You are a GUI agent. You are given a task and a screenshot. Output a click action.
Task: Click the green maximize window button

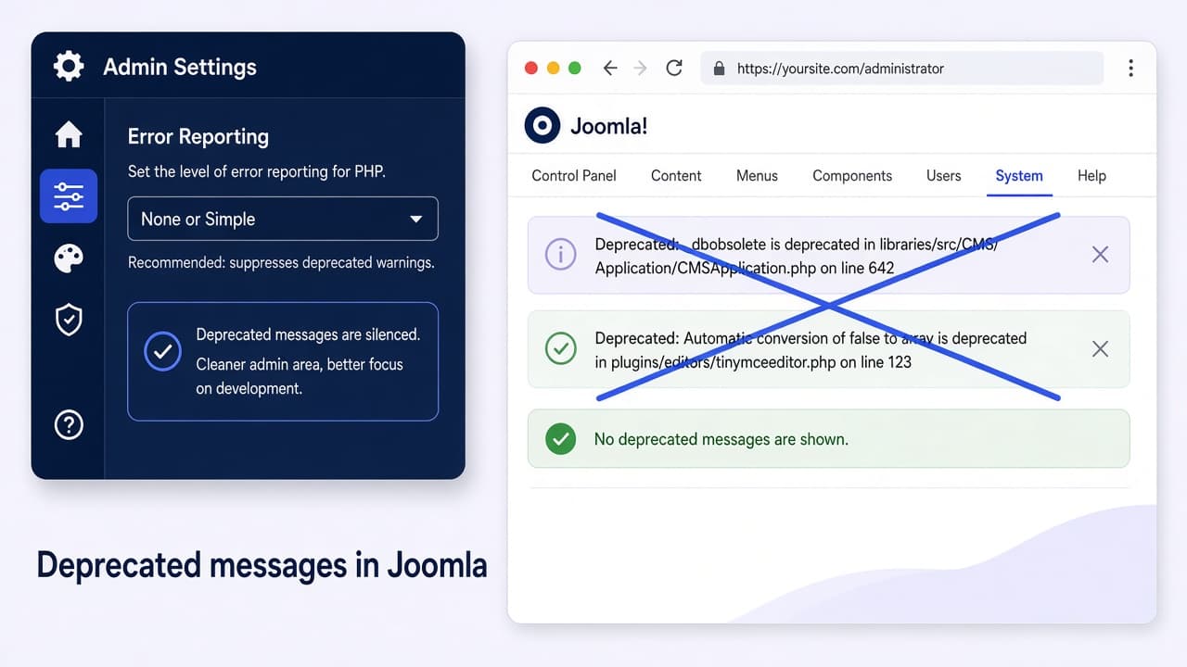point(575,68)
